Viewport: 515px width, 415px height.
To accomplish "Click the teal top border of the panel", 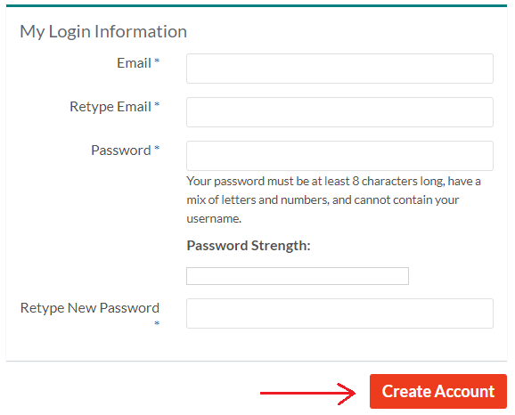I will [x=257, y=5].
